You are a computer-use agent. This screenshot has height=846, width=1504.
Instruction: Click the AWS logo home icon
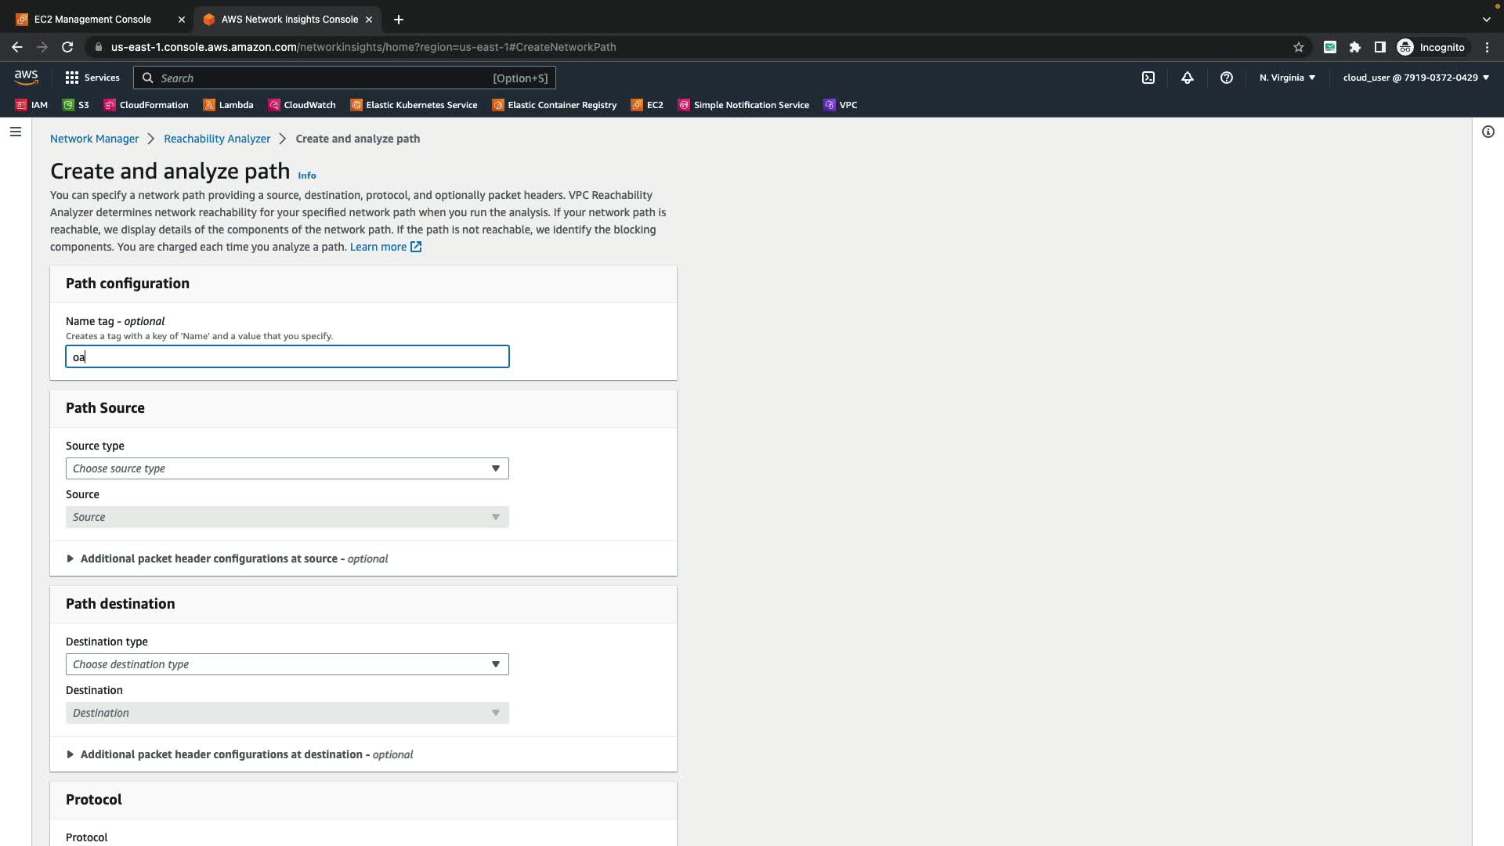[26, 78]
